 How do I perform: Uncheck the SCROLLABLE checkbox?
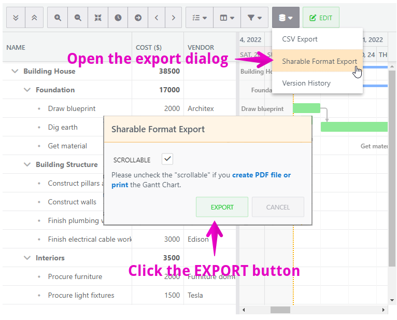click(167, 159)
